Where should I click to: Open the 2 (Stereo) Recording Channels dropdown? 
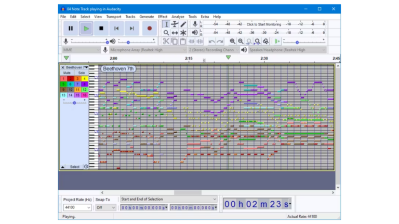tap(214, 50)
